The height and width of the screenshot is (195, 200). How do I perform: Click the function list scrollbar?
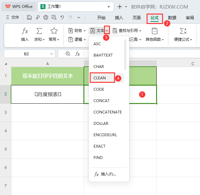pos(125,55)
